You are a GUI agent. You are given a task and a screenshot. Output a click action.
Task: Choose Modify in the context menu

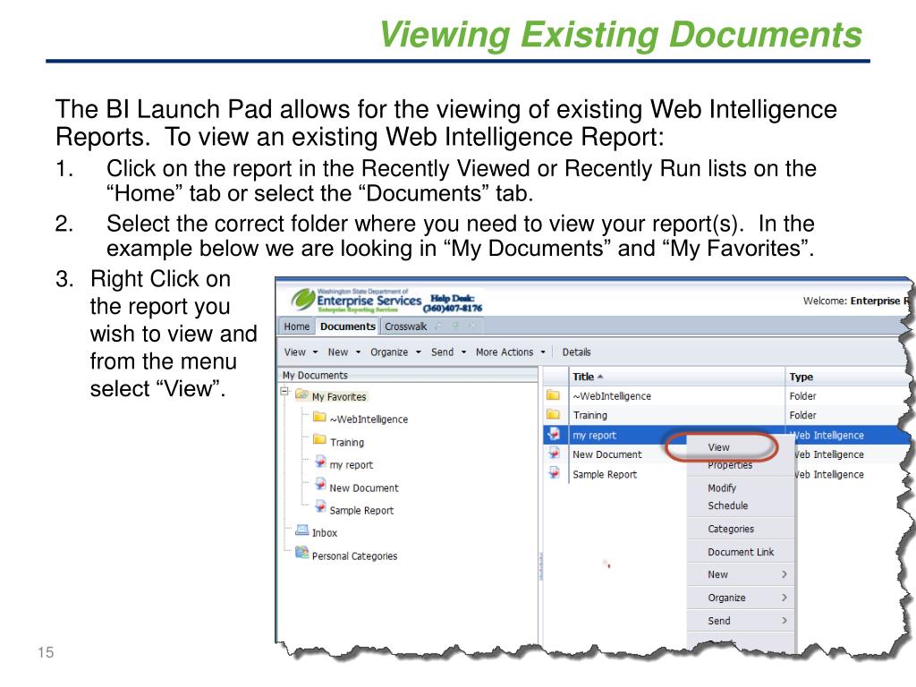722,488
